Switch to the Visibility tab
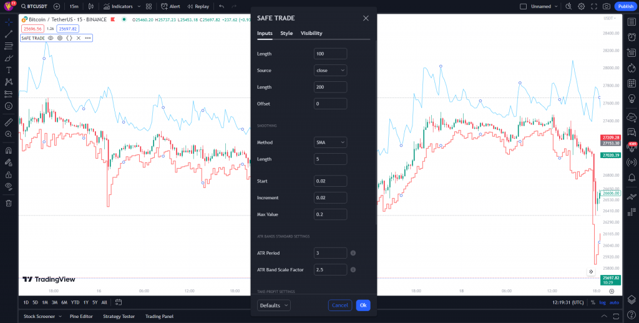The height and width of the screenshot is (323, 639). (x=311, y=34)
